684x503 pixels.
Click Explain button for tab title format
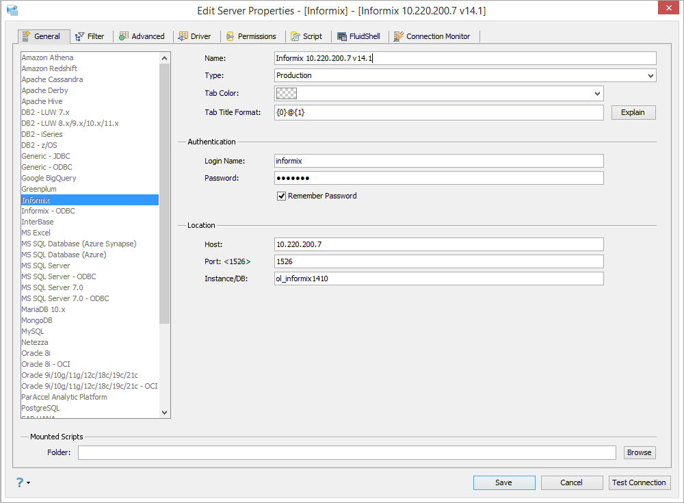click(633, 113)
